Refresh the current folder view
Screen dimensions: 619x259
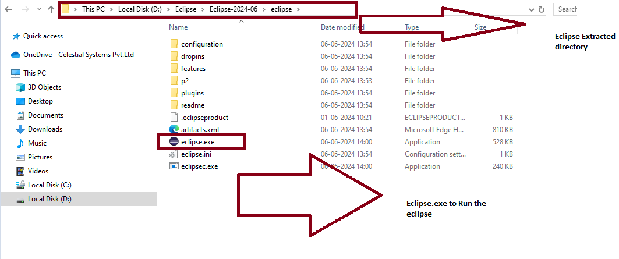(542, 9)
